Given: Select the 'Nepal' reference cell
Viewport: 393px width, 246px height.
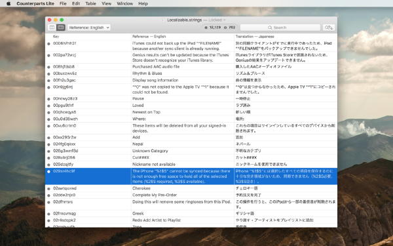Looking at the screenshot, I should coord(183,144).
